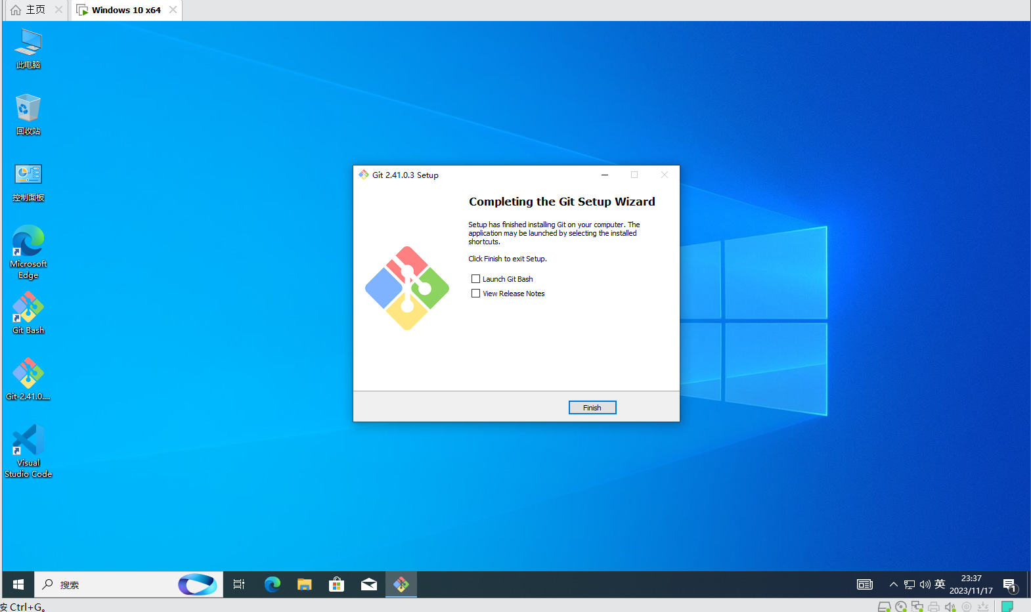Click the VM sound device status icon
Viewport: 1031px width, 612px height.
pos(950,607)
